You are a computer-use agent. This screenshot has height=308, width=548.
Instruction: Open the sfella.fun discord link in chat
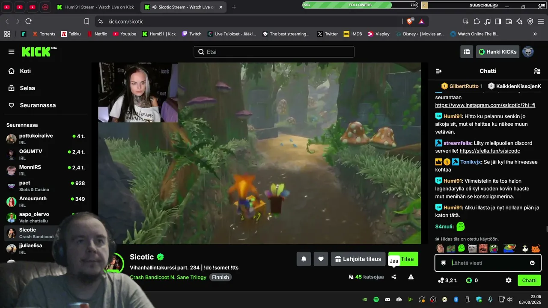(490, 151)
